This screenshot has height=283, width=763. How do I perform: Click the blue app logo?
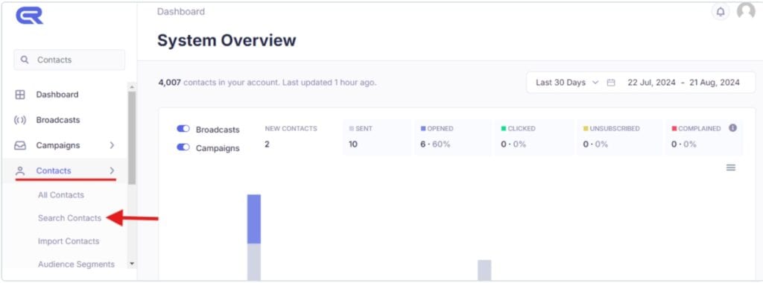(29, 16)
